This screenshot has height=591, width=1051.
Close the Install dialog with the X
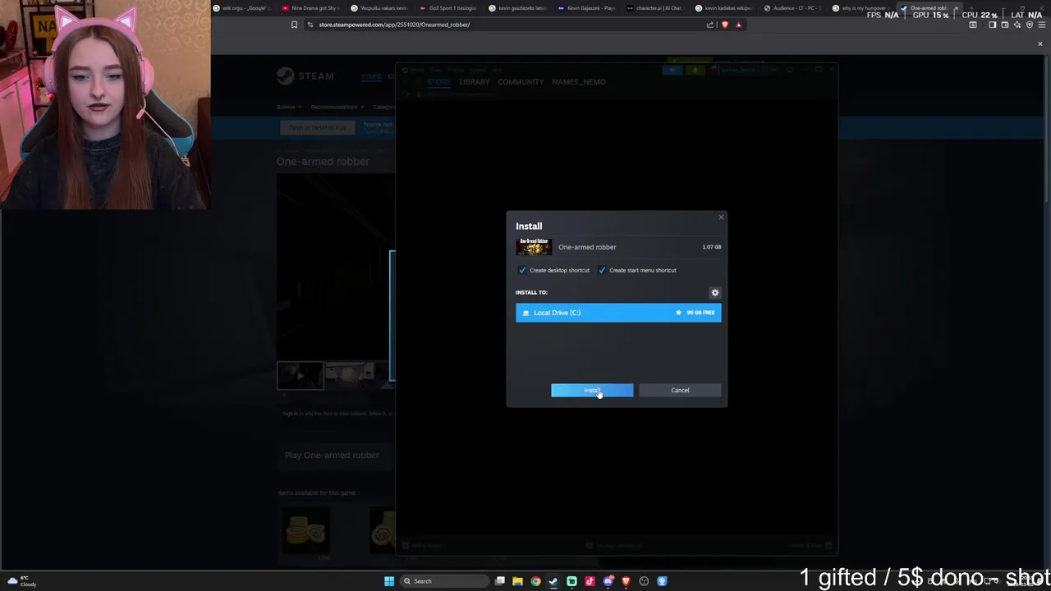[x=721, y=218]
